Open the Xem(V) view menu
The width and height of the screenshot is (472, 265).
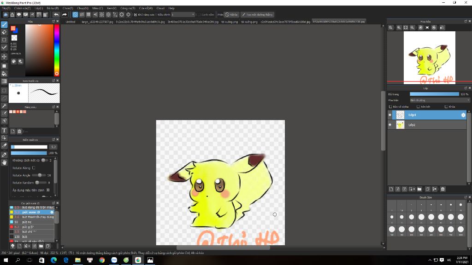pyautogui.click(x=112, y=8)
